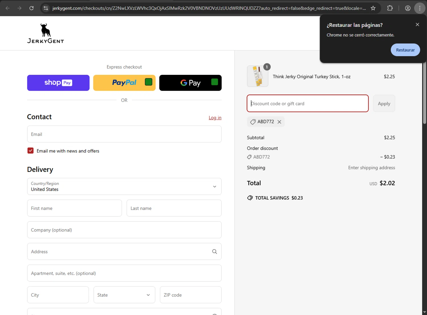
Task: Pay with PayPal
Action: [x=124, y=83]
